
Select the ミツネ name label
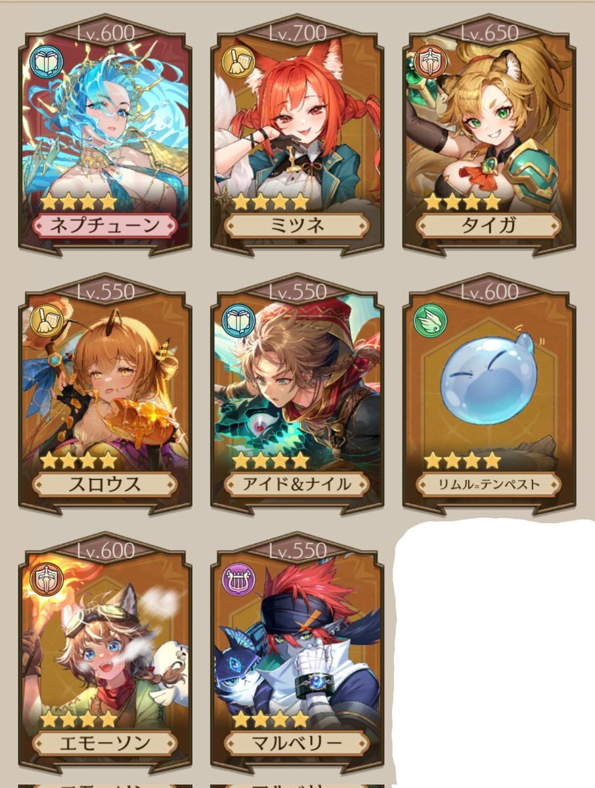pyautogui.click(x=297, y=226)
